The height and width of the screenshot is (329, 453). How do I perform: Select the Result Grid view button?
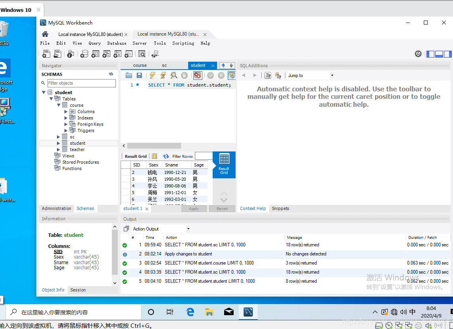point(224,165)
